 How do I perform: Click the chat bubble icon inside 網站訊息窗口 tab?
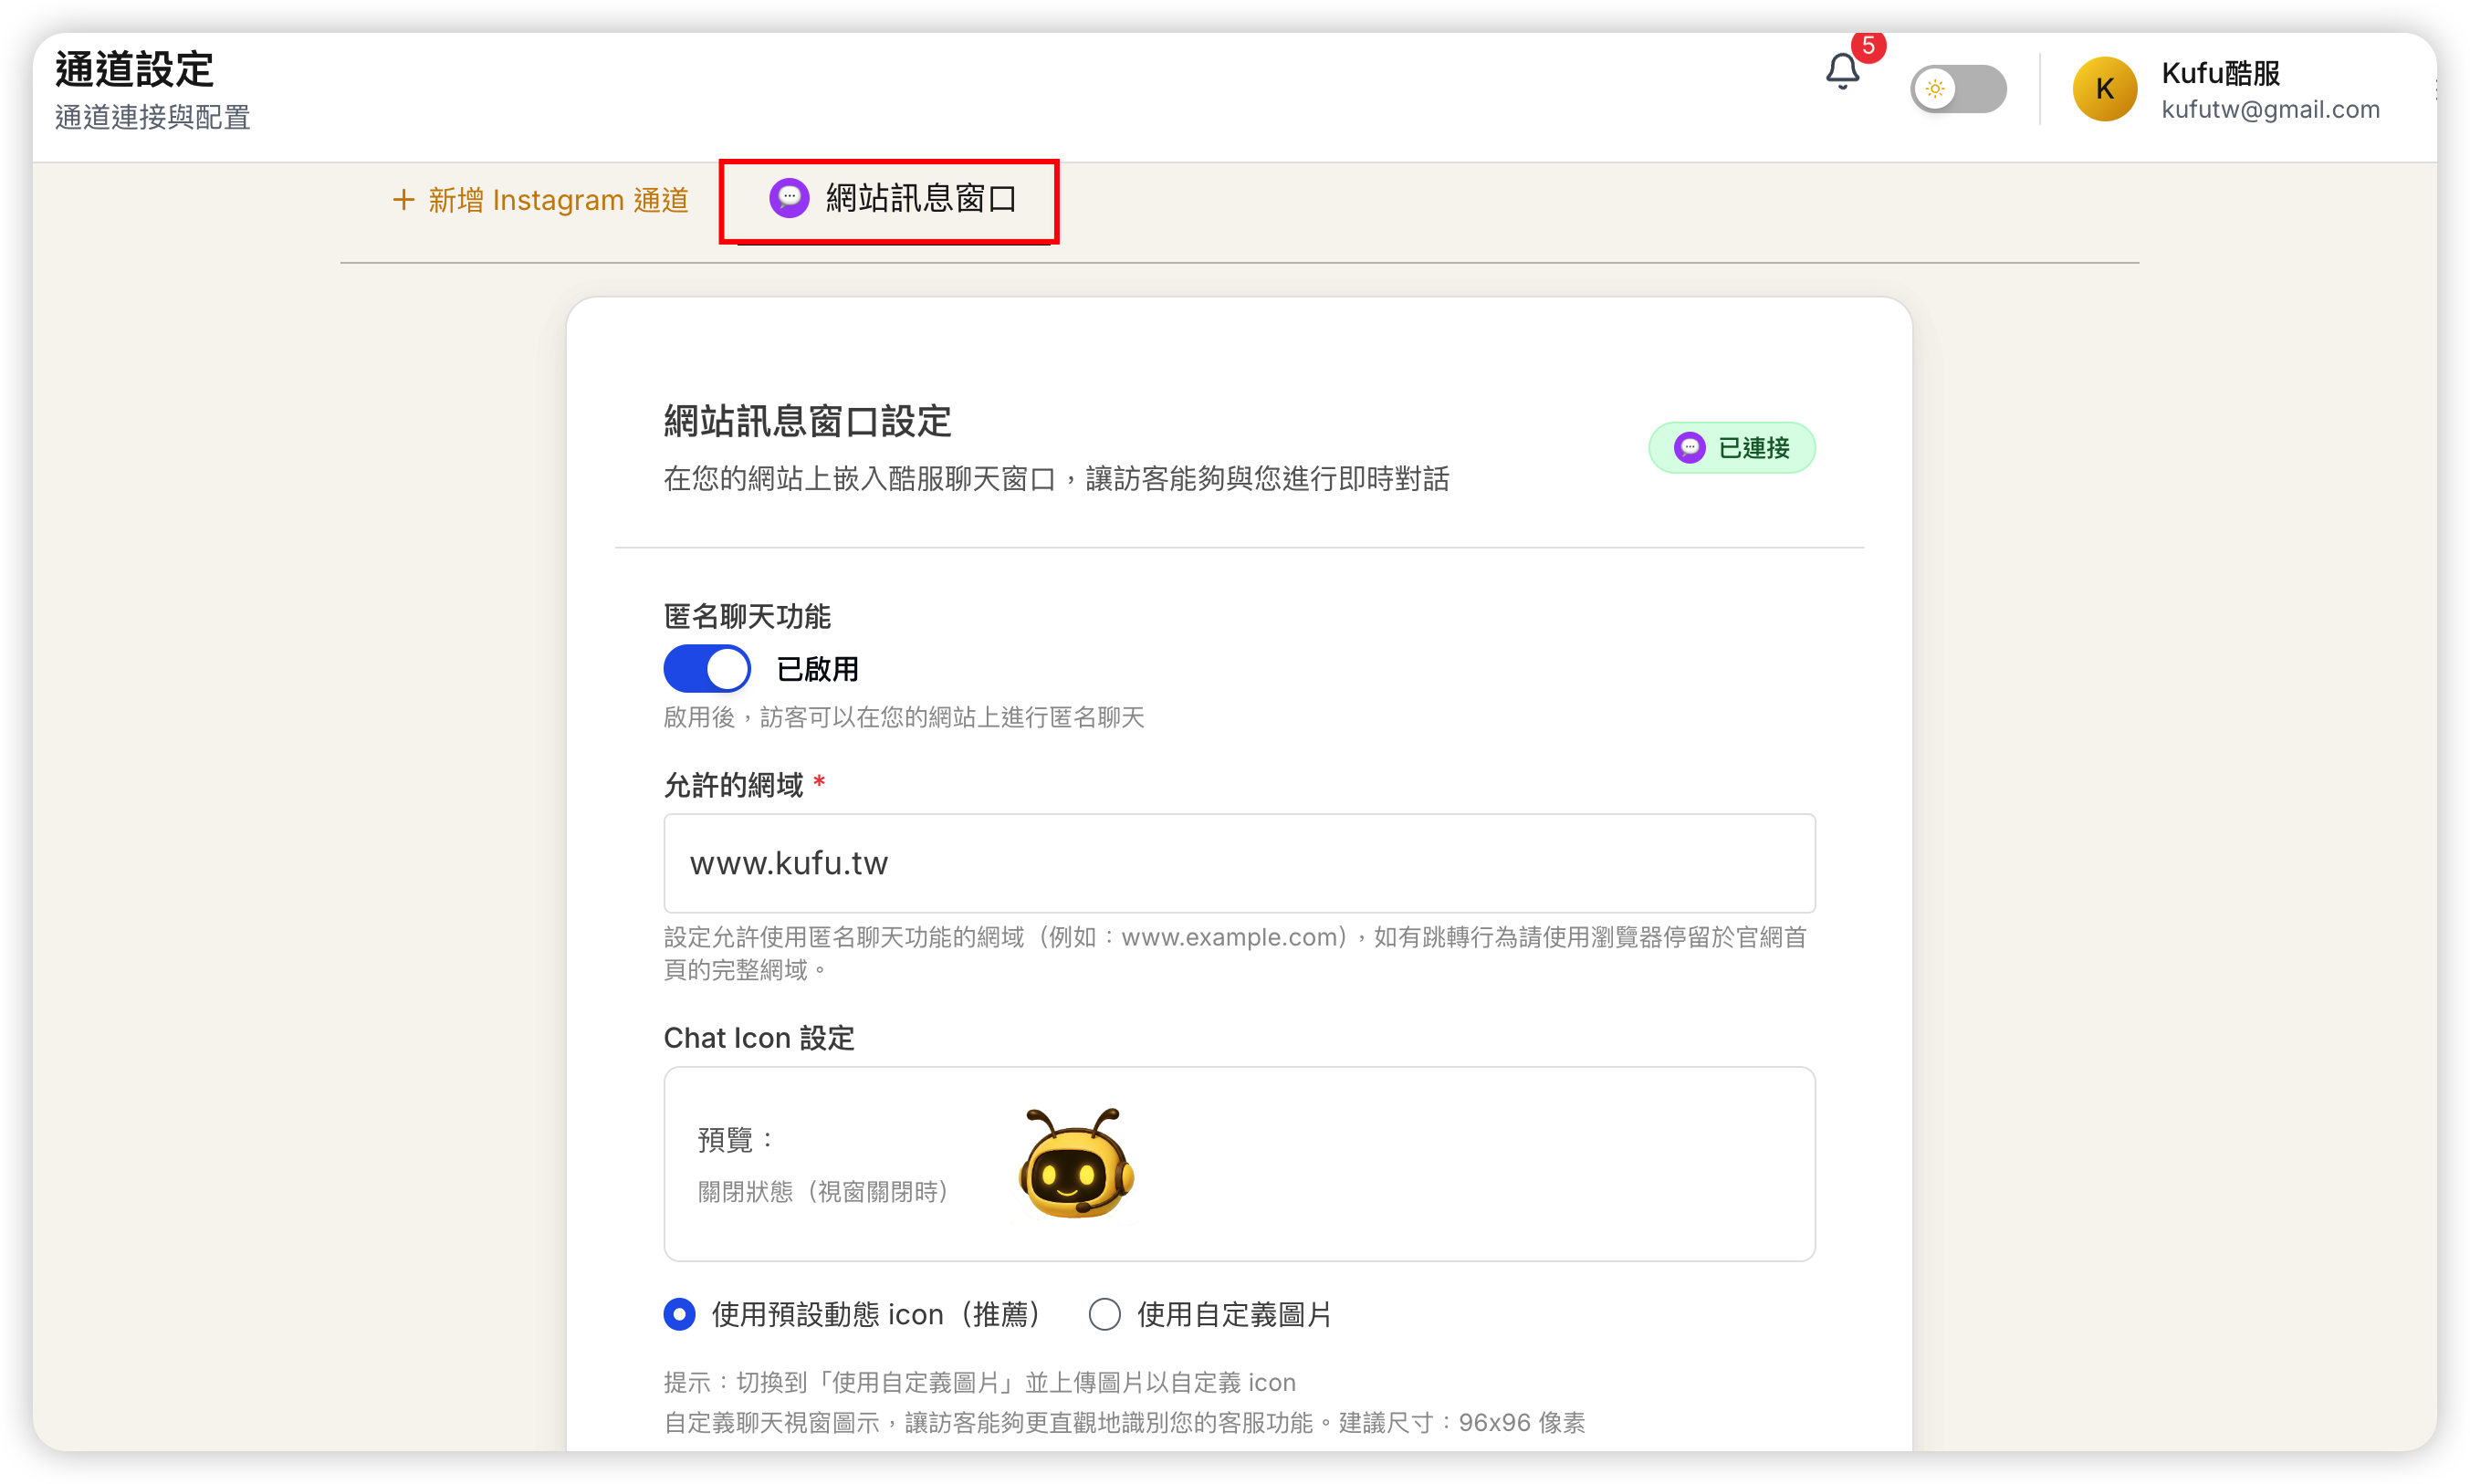(x=790, y=198)
